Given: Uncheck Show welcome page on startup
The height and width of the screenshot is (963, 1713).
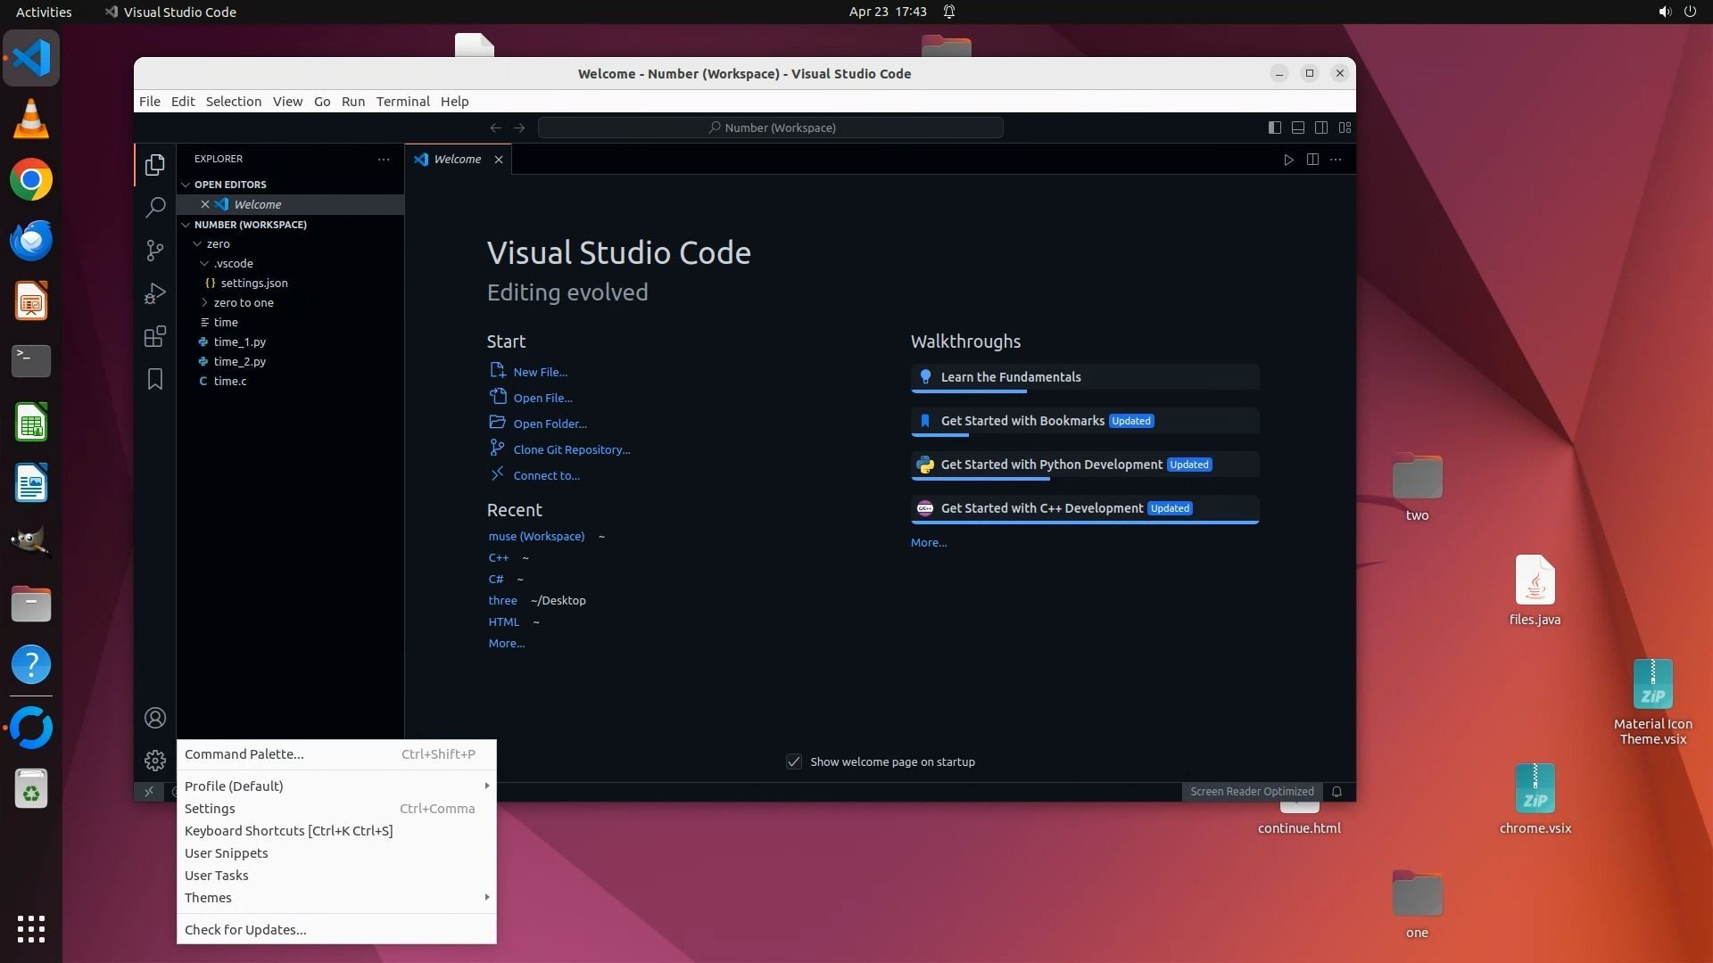Looking at the screenshot, I should click(x=793, y=761).
